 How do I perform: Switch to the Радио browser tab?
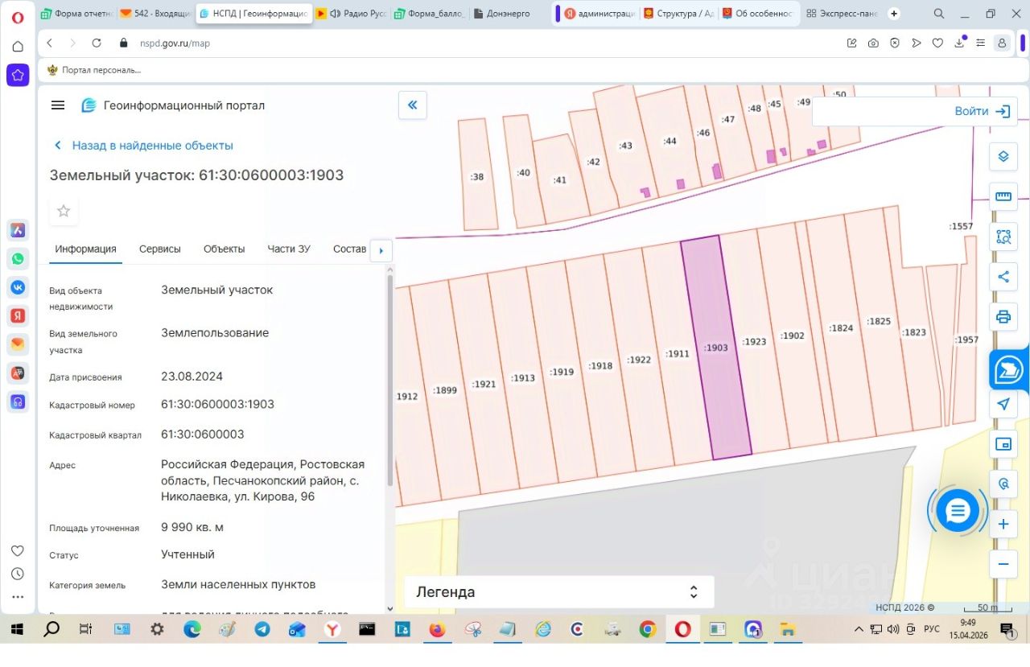point(352,14)
